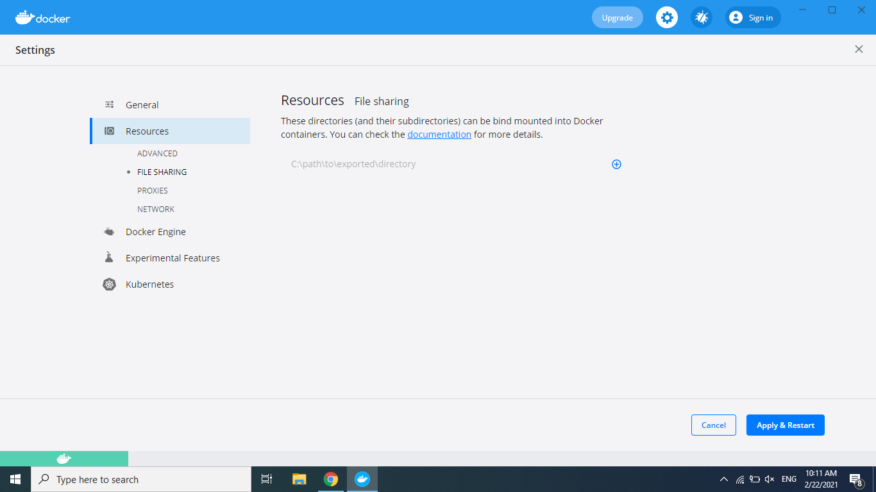Screen dimensions: 876x492
Task: Open the documentation link
Action: tap(439, 135)
